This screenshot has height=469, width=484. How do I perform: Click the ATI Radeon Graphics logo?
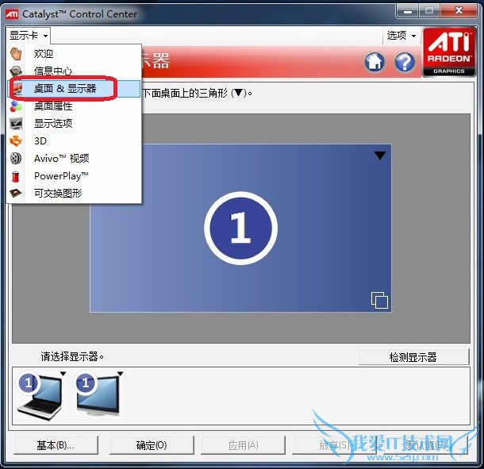(x=449, y=52)
